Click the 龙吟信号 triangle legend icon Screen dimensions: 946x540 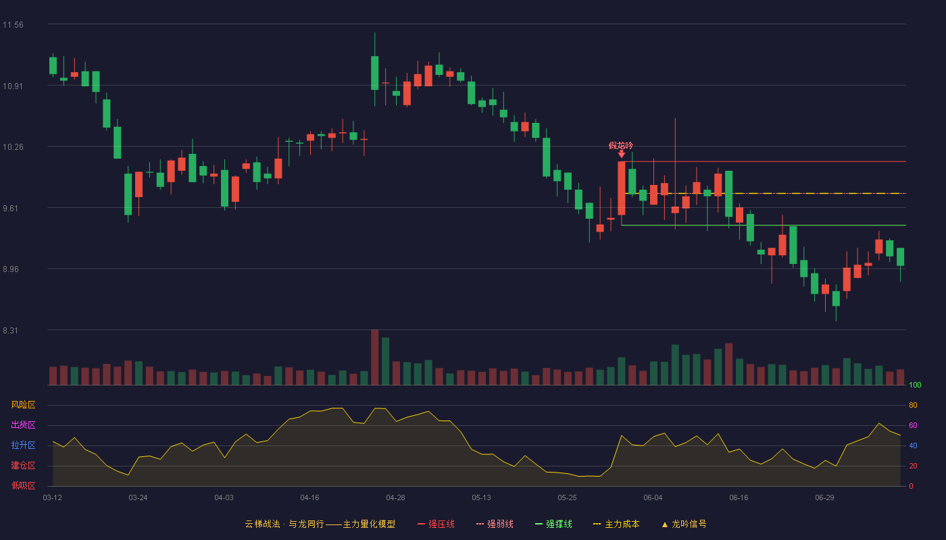coord(665,524)
